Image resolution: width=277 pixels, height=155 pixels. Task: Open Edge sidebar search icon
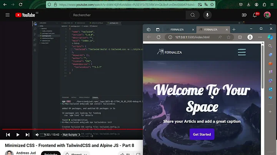click(270, 46)
